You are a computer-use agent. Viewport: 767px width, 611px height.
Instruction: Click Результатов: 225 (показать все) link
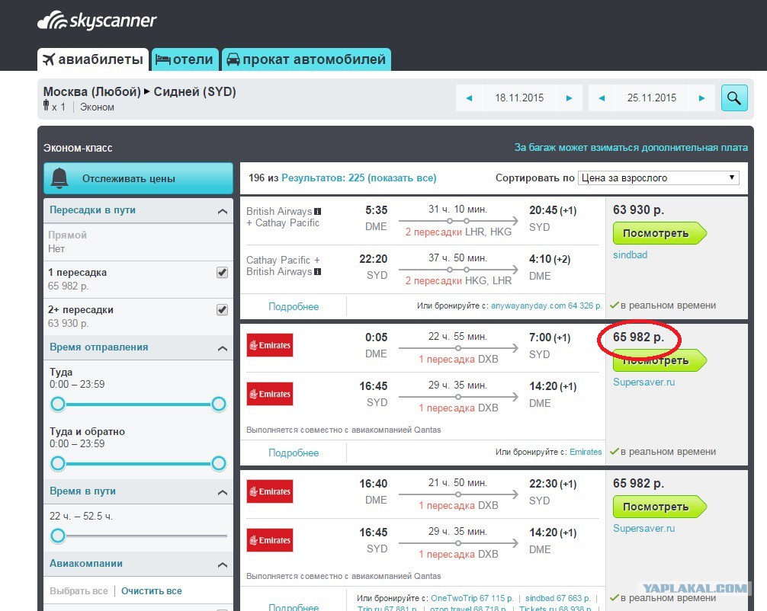click(358, 178)
